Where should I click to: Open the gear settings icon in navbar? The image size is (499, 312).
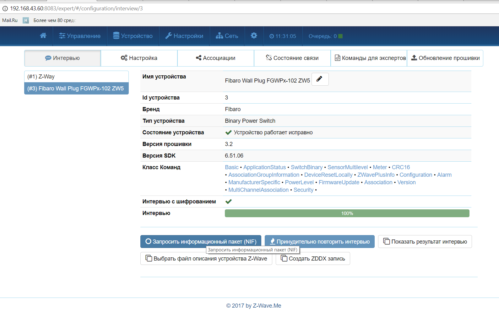coord(254,36)
